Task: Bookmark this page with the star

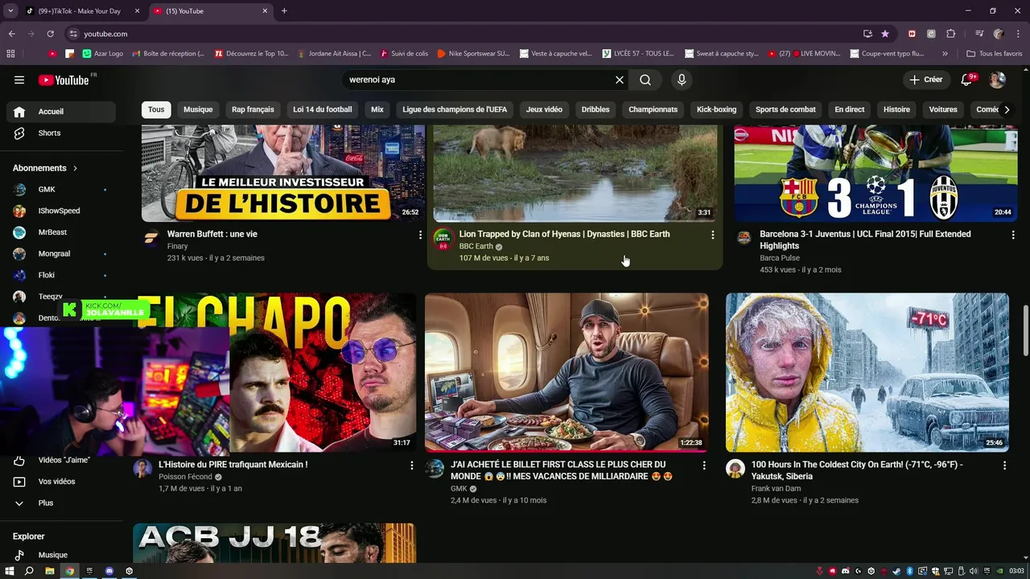Action: [x=885, y=34]
